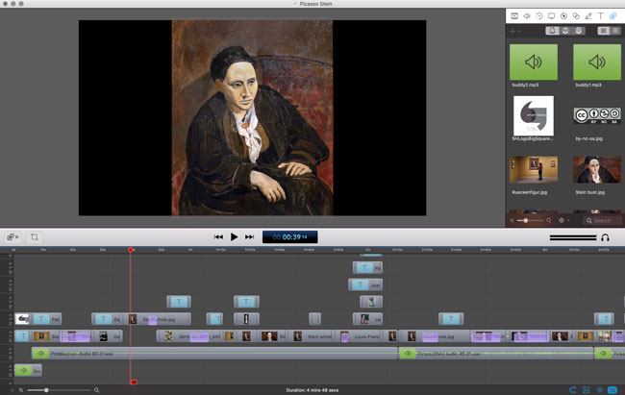625x395 pixels.
Task: Select the Gertr image clip in timeline
Action: [x=190, y=336]
